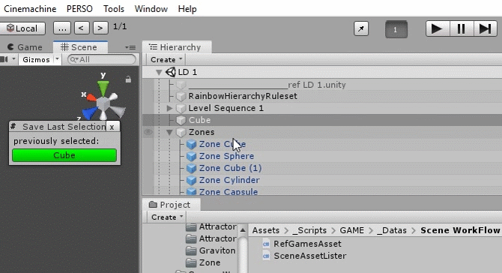Image resolution: width=502 pixels, height=273 pixels.
Task: Select the SceneAssetLister script
Action: (309, 256)
